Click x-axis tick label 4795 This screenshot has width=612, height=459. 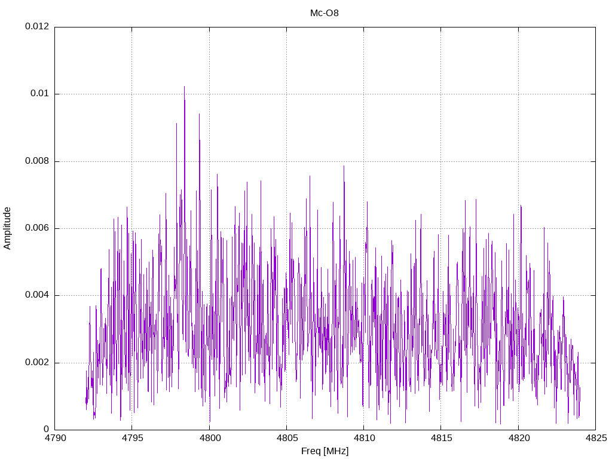coord(132,438)
